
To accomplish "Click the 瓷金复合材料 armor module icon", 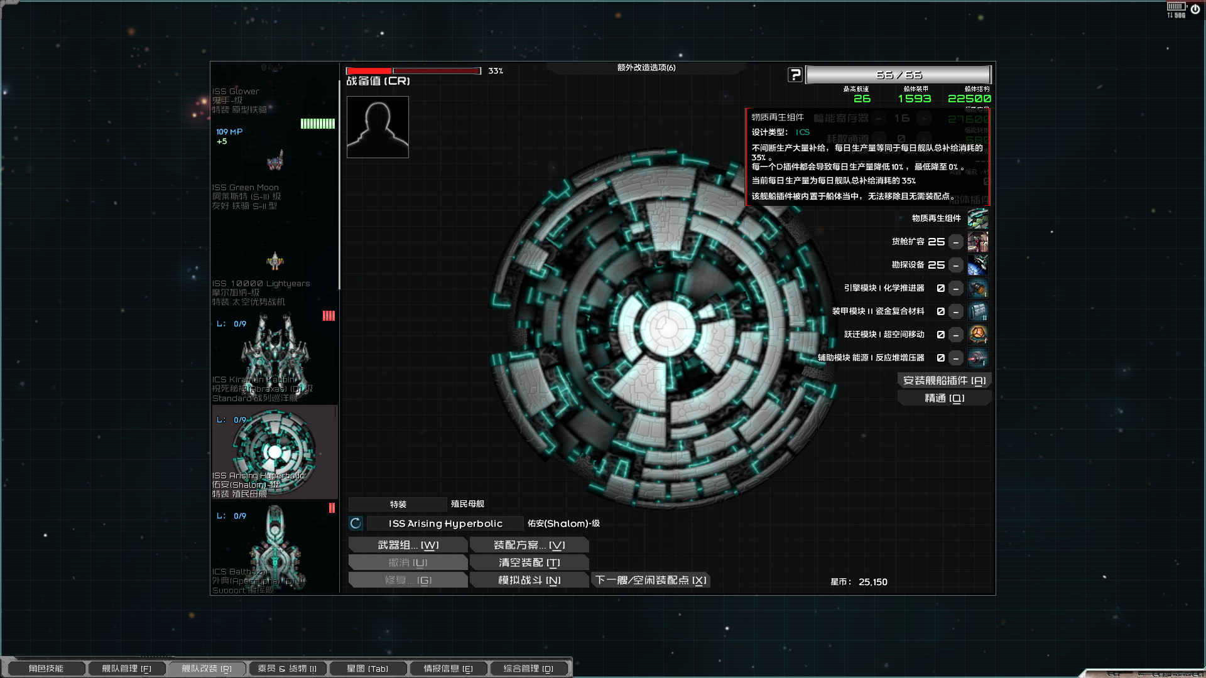I will tap(977, 311).
